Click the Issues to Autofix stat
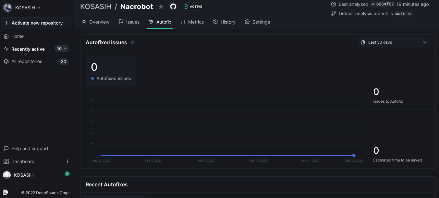 (x=388, y=95)
